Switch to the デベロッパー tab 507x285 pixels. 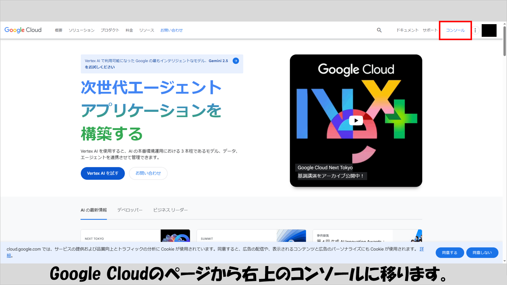(130, 210)
